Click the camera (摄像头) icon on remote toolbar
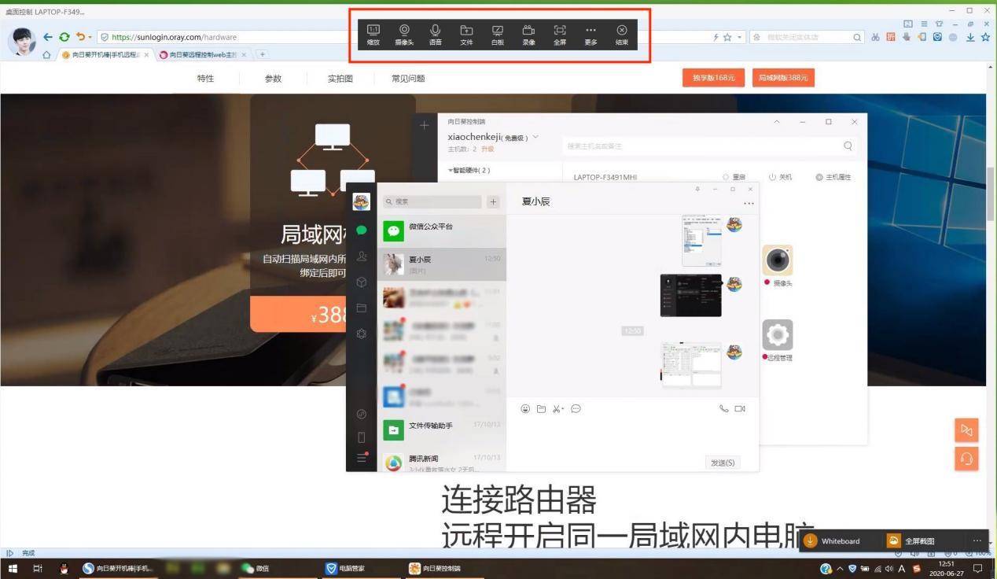 tap(404, 35)
